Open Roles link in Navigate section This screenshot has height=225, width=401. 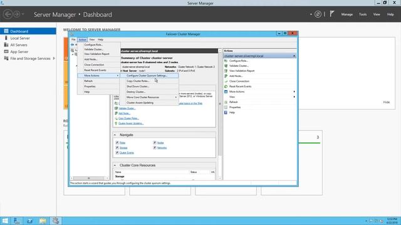point(123,143)
